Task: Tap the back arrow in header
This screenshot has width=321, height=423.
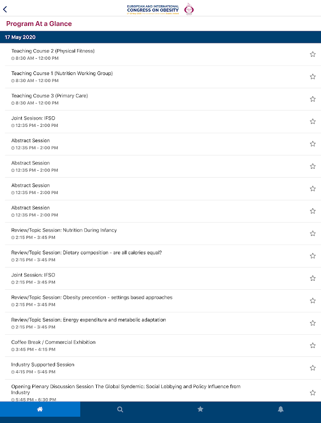Action: (5, 9)
